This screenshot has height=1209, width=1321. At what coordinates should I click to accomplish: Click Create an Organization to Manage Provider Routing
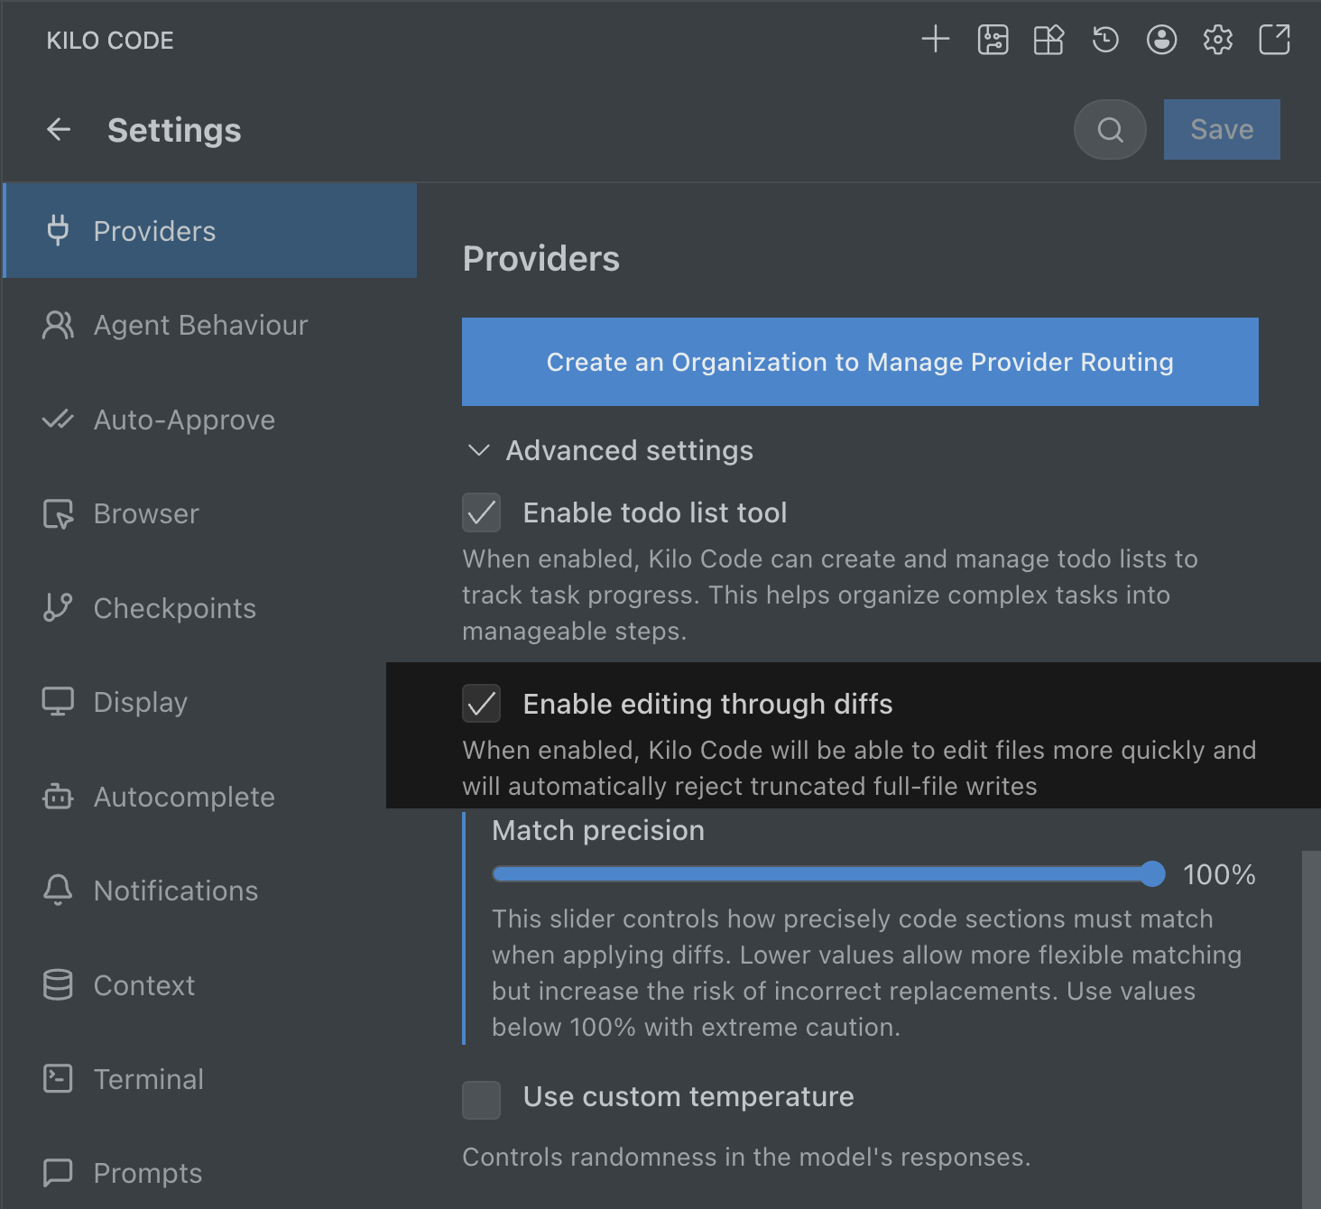click(860, 362)
